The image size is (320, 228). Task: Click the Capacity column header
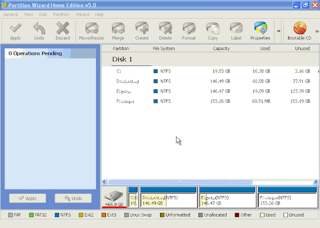coord(211,48)
